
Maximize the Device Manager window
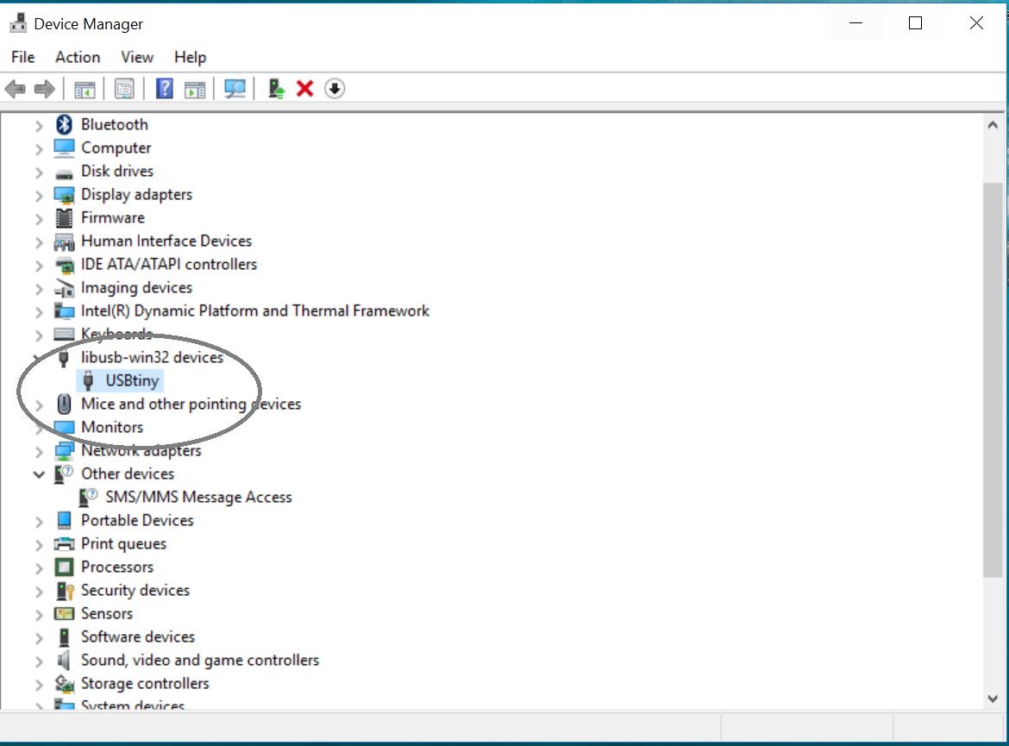click(915, 23)
